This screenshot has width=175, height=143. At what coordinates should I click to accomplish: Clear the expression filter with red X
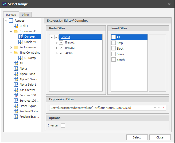click(x=164, y=108)
